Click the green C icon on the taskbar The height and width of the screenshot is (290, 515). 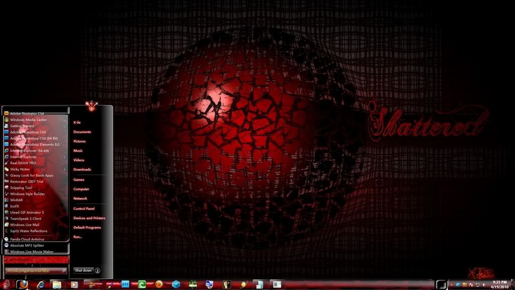coord(142,284)
